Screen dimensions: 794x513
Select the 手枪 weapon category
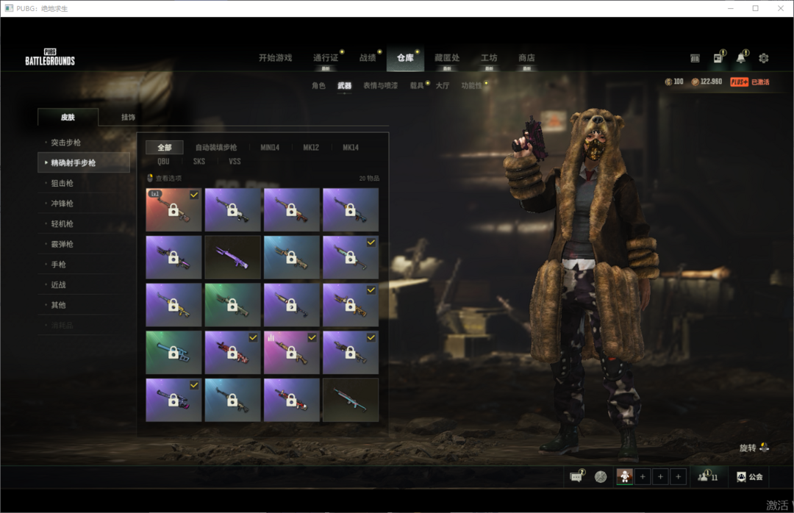tap(58, 264)
